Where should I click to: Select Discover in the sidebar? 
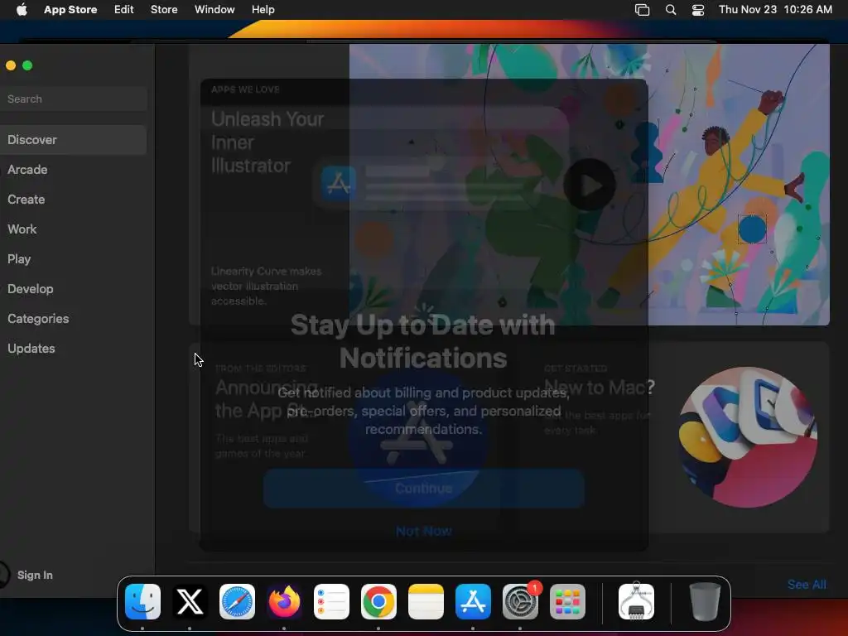click(74, 140)
